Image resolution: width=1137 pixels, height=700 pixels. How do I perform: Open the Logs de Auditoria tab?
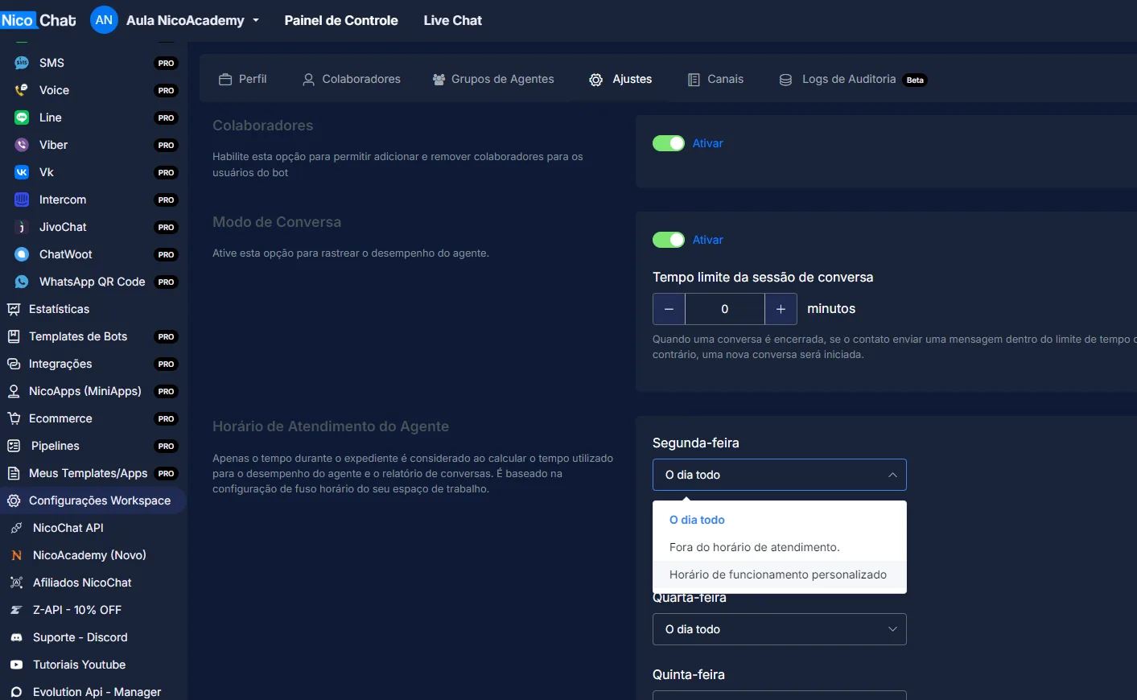point(853,79)
